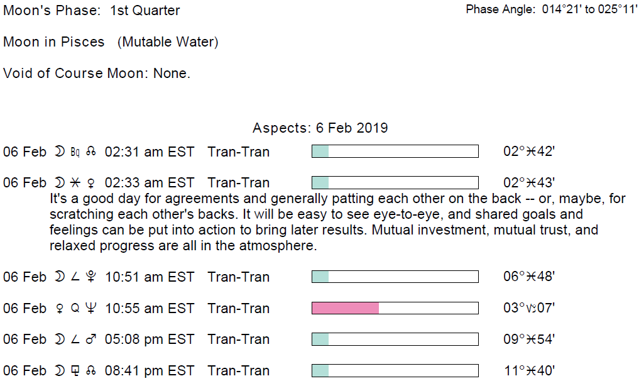The width and height of the screenshot is (639, 381).
Task: Click the "Moon's Phase: 1st Quarter" line
Action: pos(92,11)
